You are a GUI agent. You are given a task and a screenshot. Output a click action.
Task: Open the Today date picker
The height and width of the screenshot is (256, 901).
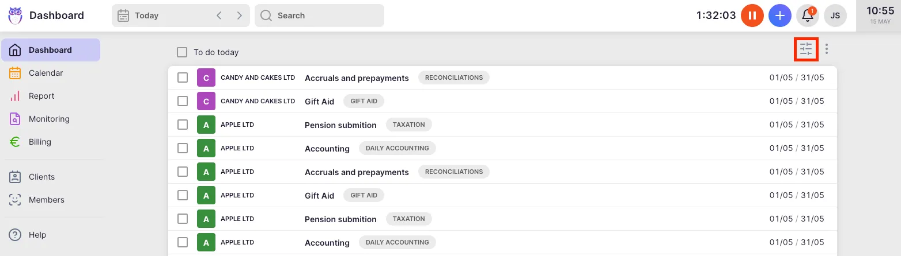point(146,15)
